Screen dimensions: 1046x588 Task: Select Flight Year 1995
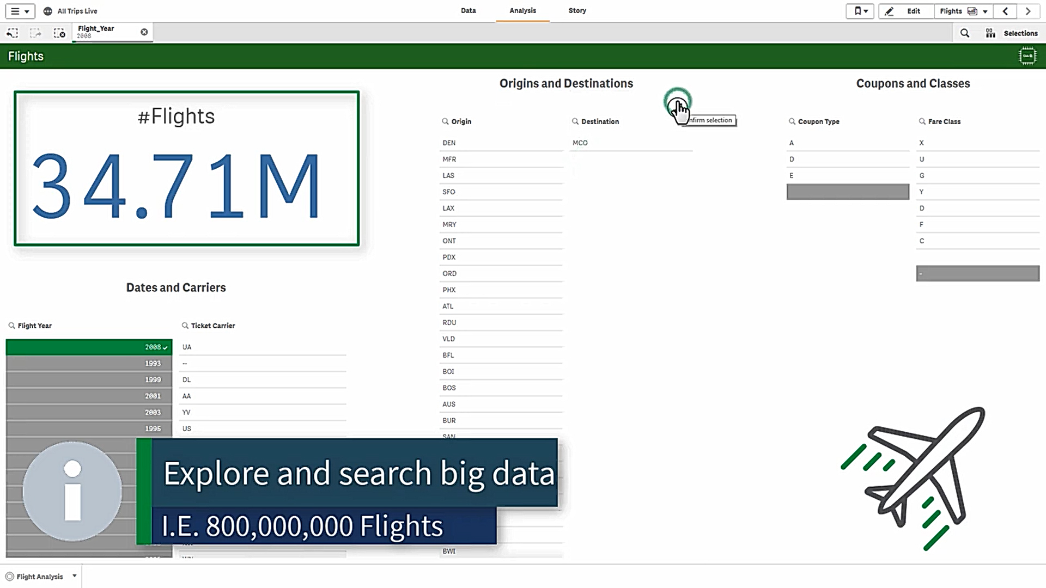(x=89, y=428)
